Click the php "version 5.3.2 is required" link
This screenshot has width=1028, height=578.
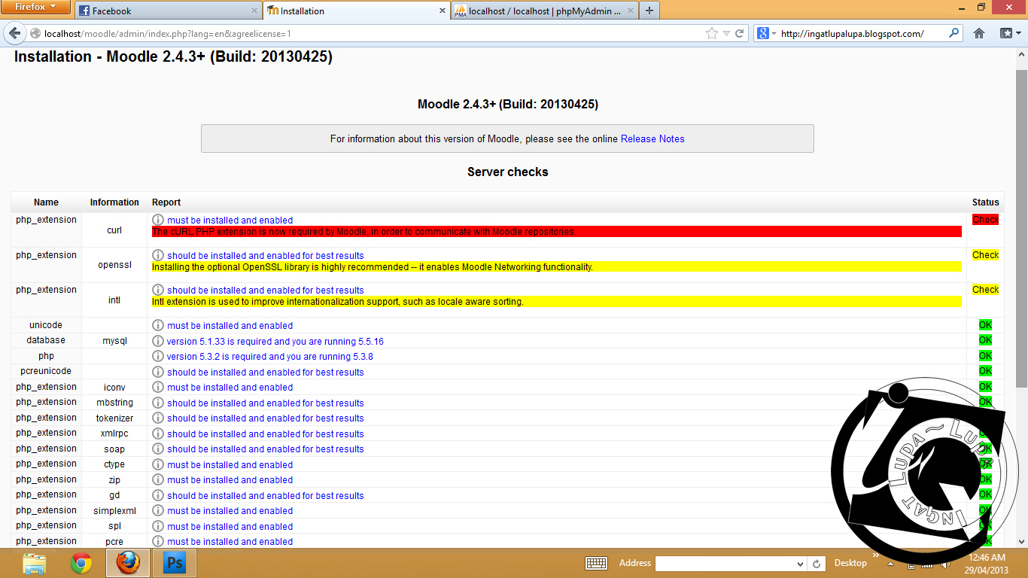click(x=270, y=357)
